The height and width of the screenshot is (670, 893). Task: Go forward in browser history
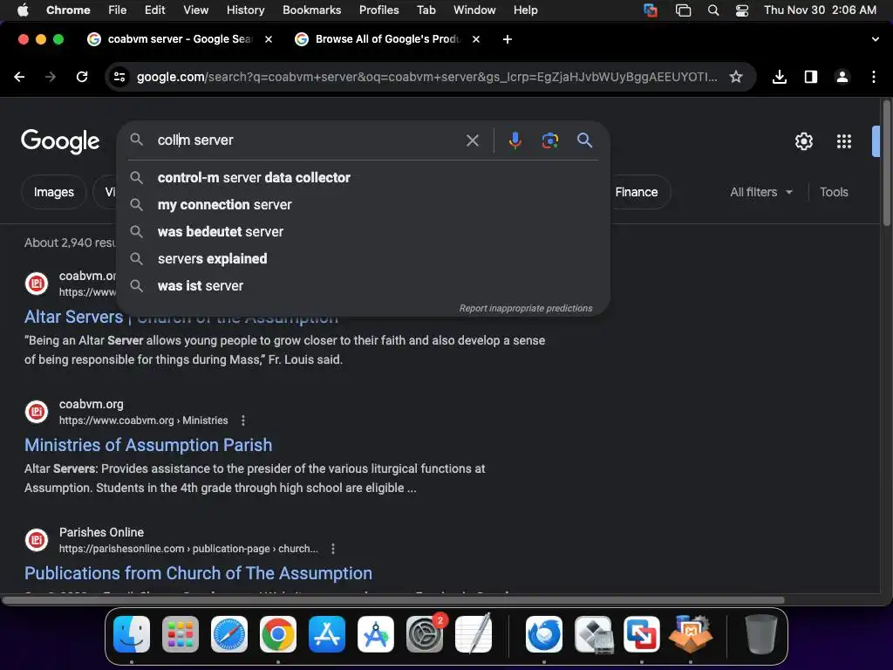point(50,77)
